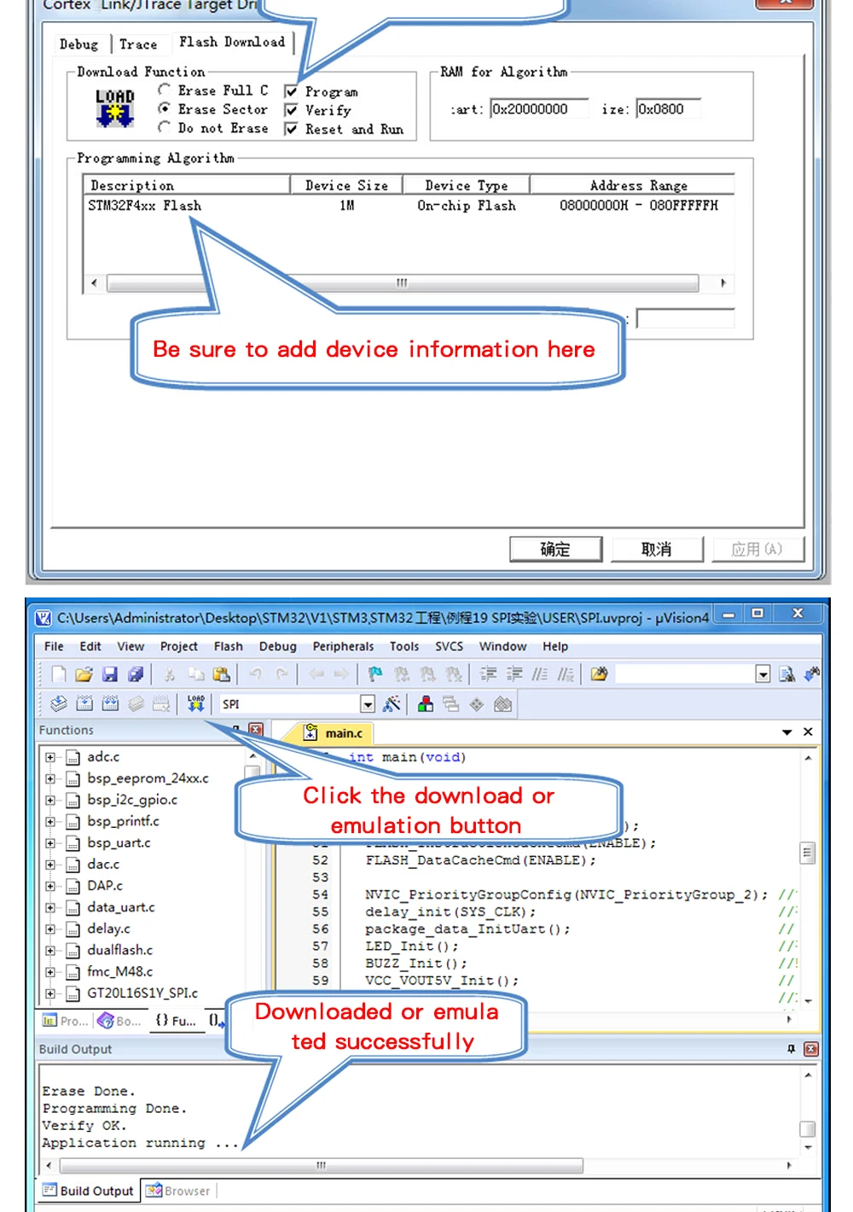This screenshot has height=1212, width=853.
Task: Click the main.c tab file icon
Action: coord(310,732)
